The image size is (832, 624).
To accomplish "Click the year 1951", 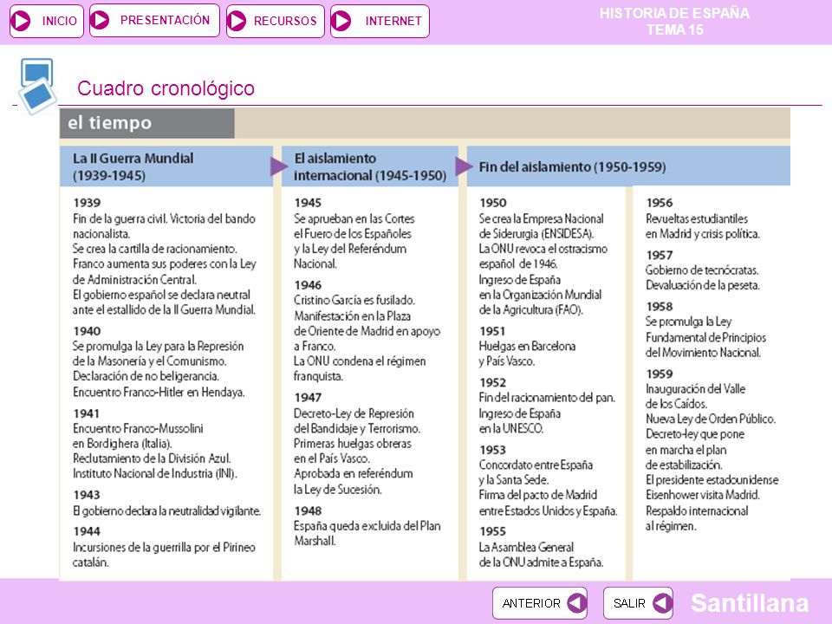I will [492, 331].
